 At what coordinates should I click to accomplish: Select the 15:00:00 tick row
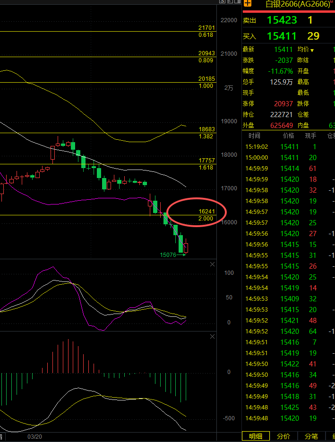(289, 158)
